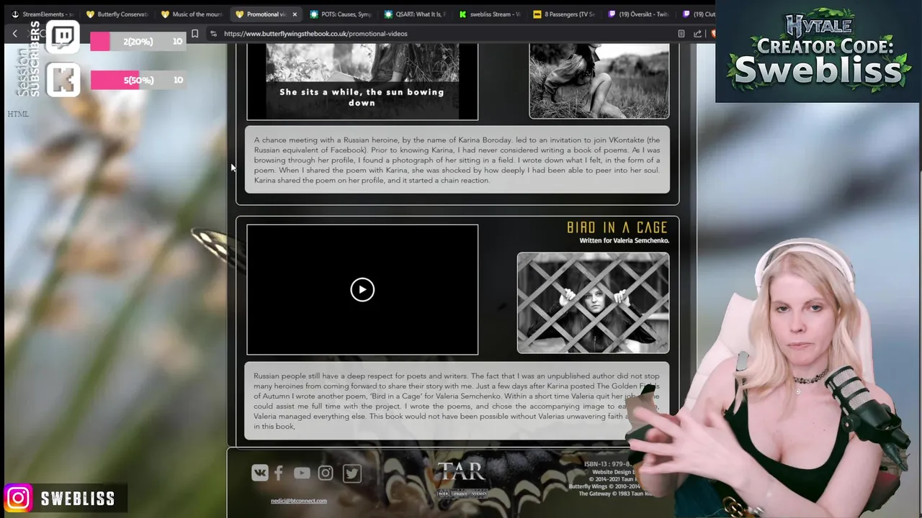Screen dimensions: 922x518
Task: Click the caged woman photo thumbnail
Action: pos(593,303)
